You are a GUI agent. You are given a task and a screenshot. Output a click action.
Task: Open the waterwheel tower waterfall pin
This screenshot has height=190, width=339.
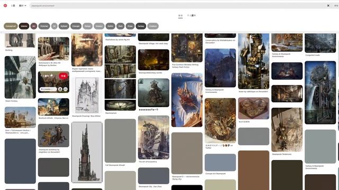tap(320, 93)
